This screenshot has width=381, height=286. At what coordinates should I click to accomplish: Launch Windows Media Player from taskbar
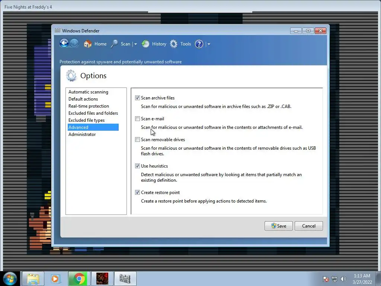point(56,279)
